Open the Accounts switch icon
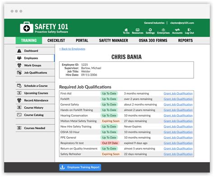 pyautogui.click(x=177, y=30)
